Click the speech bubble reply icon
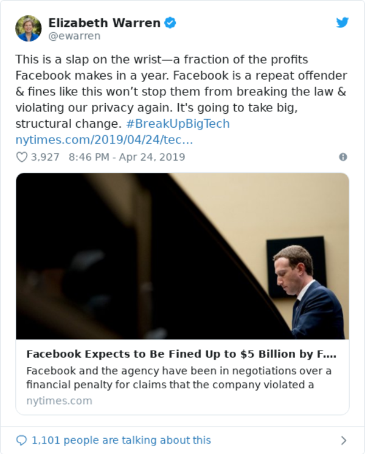Viewport: 365px width, 454px height. (x=22, y=440)
